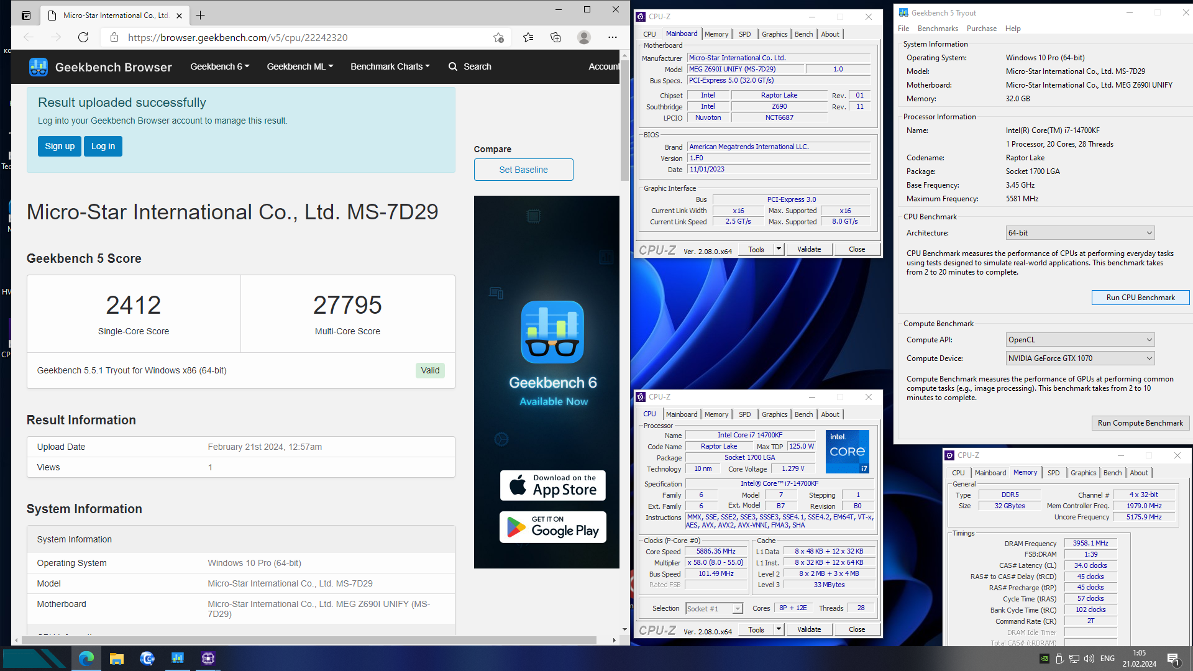The height and width of the screenshot is (671, 1193).
Task: Expand Tools arrow in the top CPU-Z window
Action: 778,249
